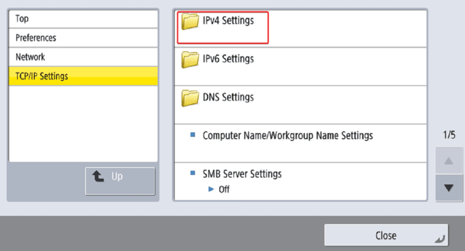Open the IPv4 Settings folder icon
Screen dimensions: 465x251
click(x=191, y=22)
